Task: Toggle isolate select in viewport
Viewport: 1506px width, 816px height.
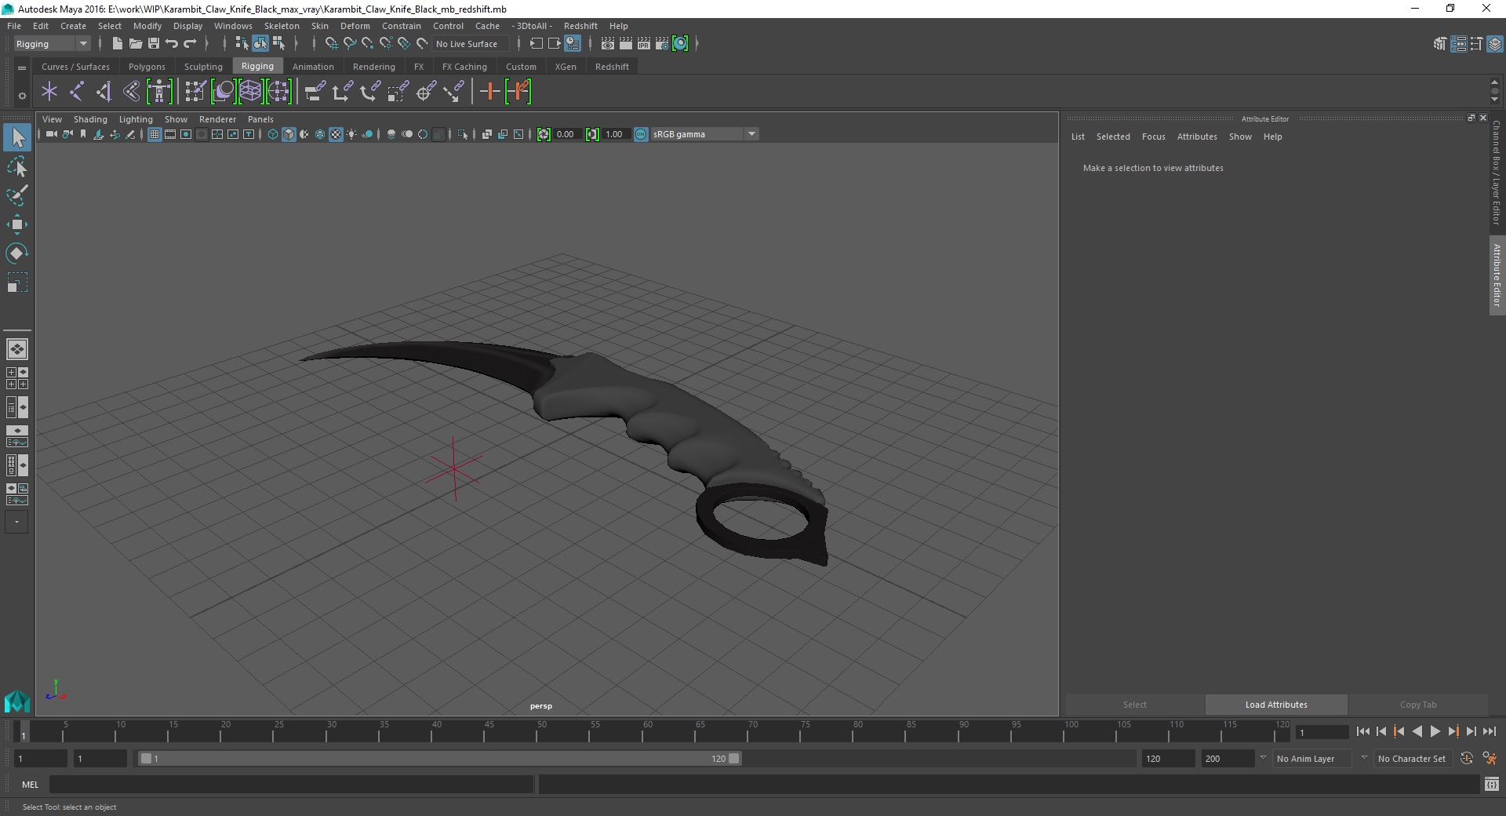Action: [463, 134]
